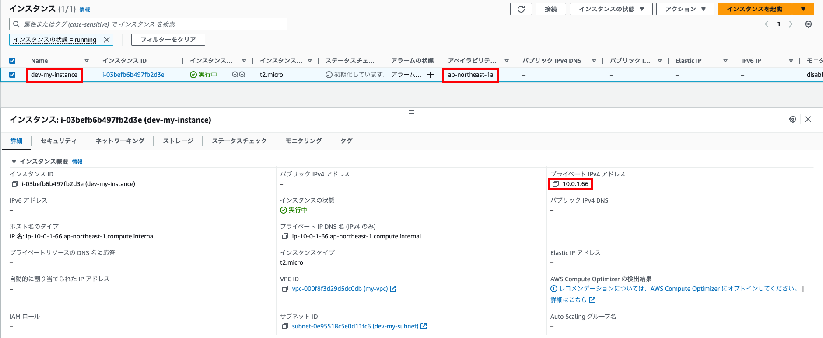Click ap-northeast-1a zone cell
The width and height of the screenshot is (823, 338).
click(470, 75)
